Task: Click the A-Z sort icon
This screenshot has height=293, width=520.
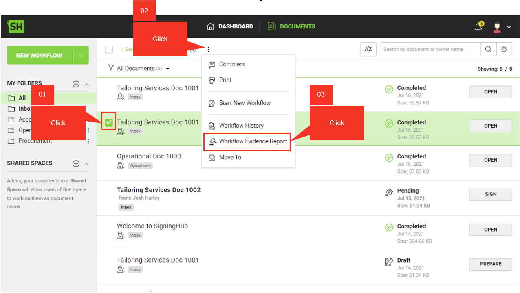Action: (x=368, y=50)
